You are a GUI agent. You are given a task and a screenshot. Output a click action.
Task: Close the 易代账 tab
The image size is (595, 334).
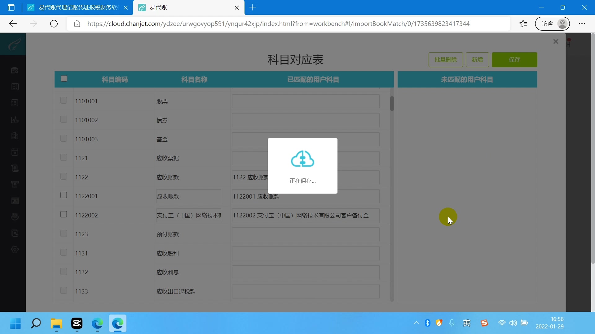pos(237,8)
